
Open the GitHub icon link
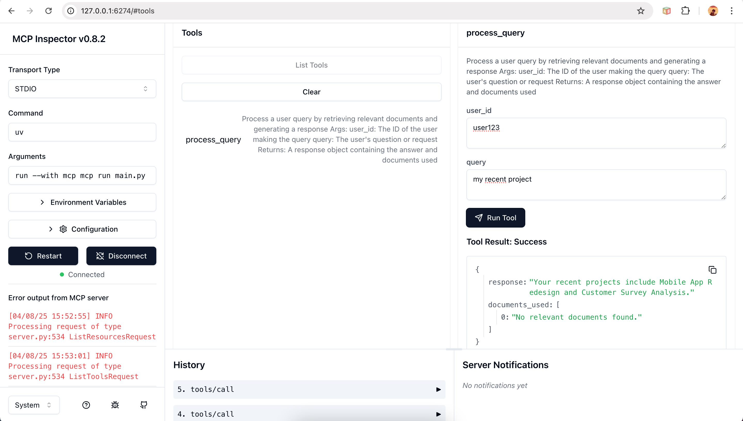click(144, 405)
